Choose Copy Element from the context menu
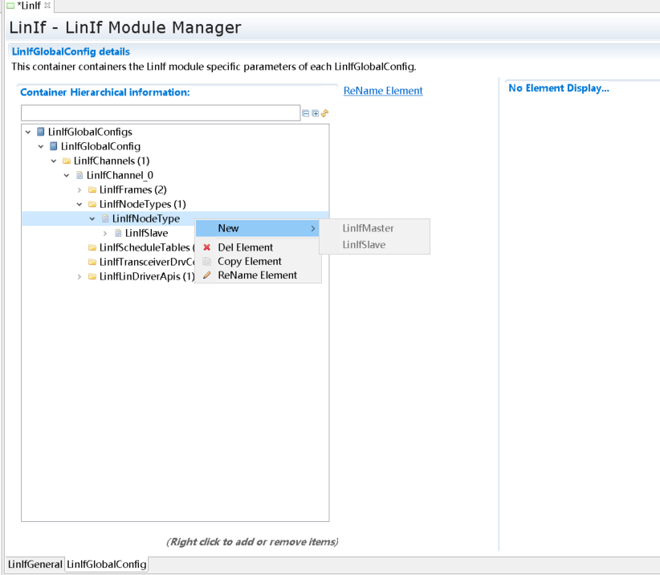The image size is (660, 575). pyautogui.click(x=249, y=261)
